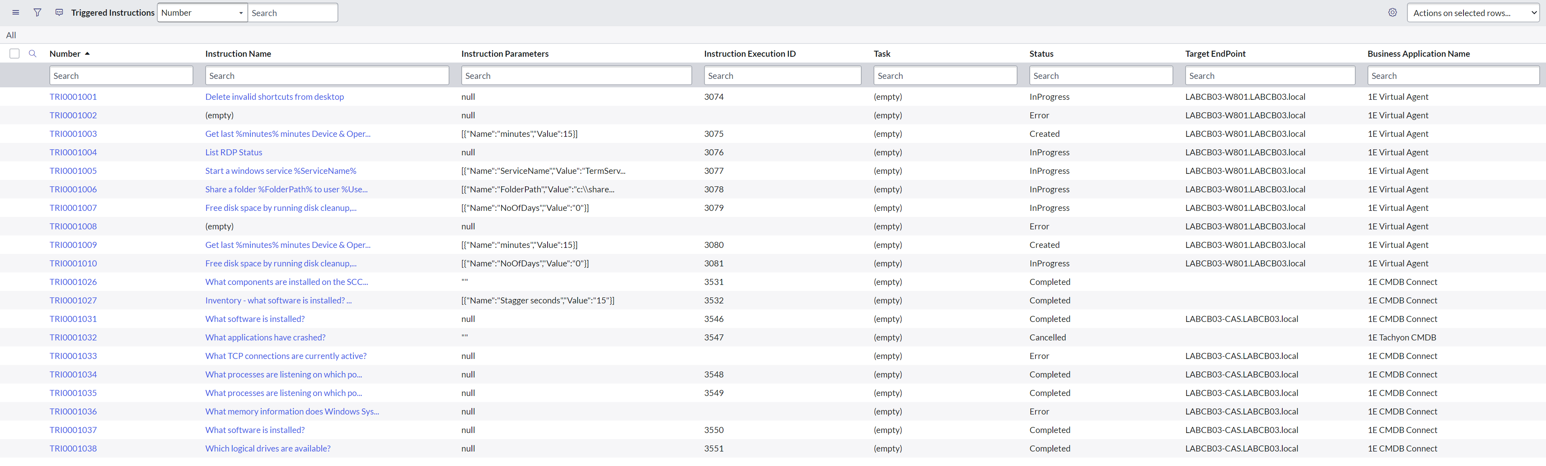Open the hamburger list menu icon
This screenshot has width=1546, height=466.
tap(16, 12)
